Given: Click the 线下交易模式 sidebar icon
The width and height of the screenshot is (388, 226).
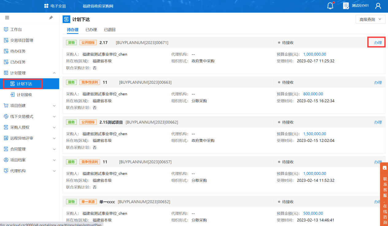Looking at the screenshot, I should click(6, 117).
